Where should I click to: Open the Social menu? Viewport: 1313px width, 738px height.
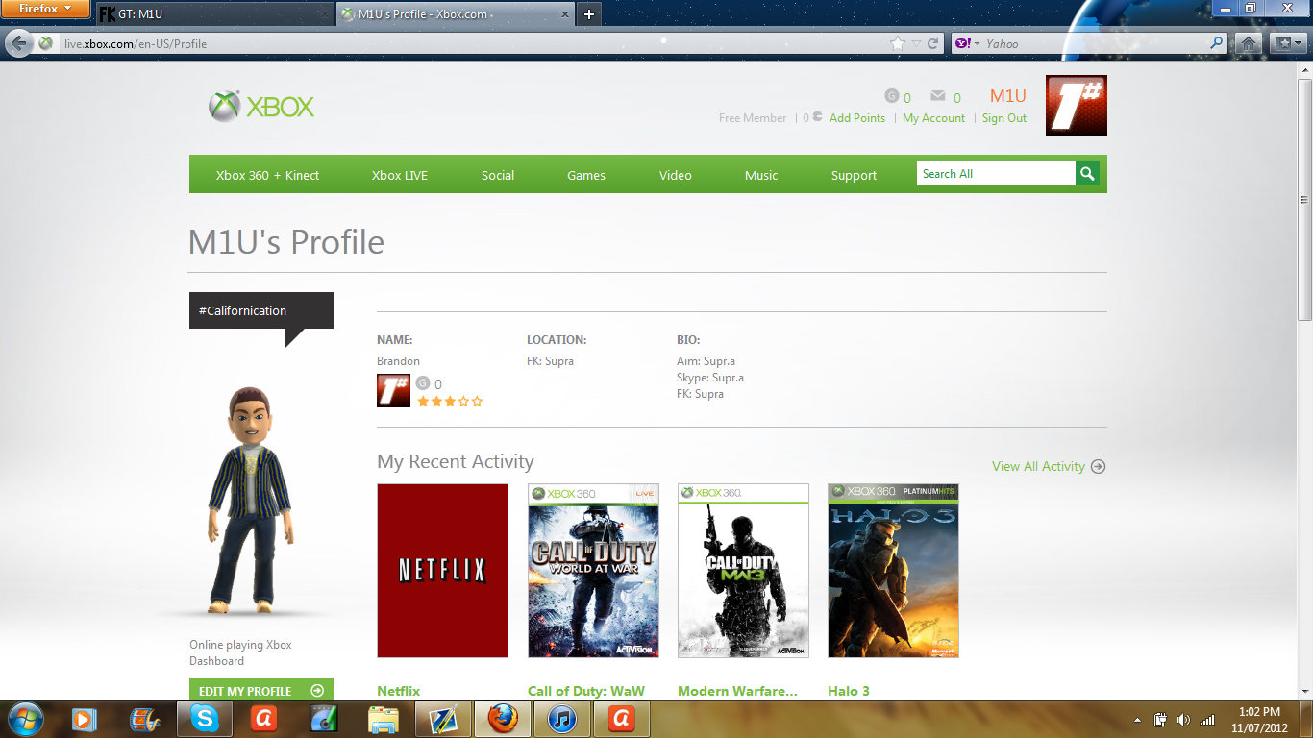(498, 175)
